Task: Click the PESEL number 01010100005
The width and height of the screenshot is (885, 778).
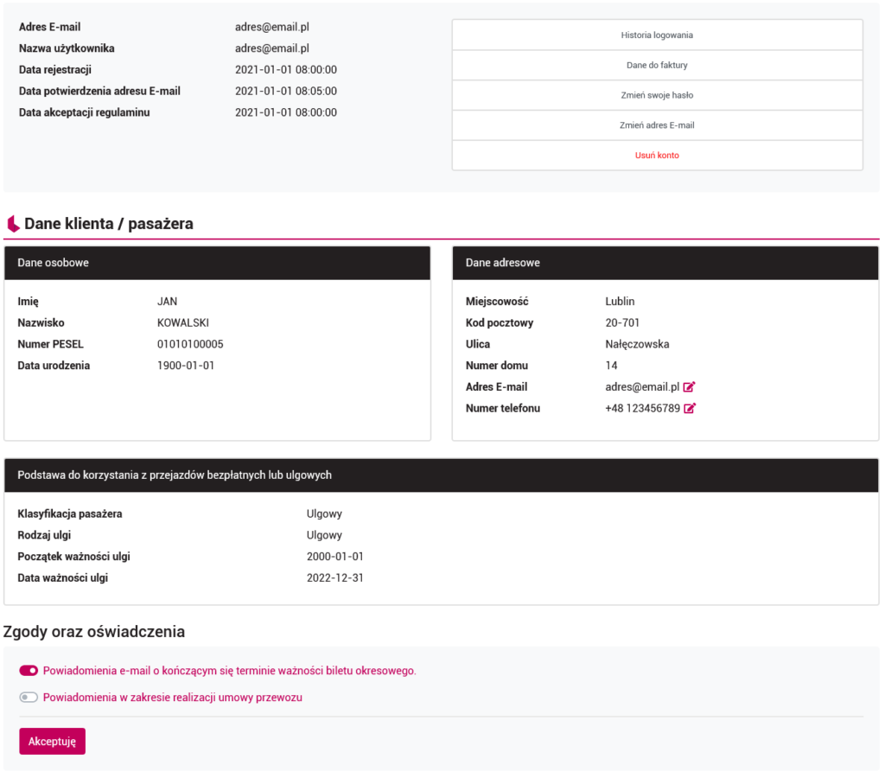Action: click(x=190, y=344)
